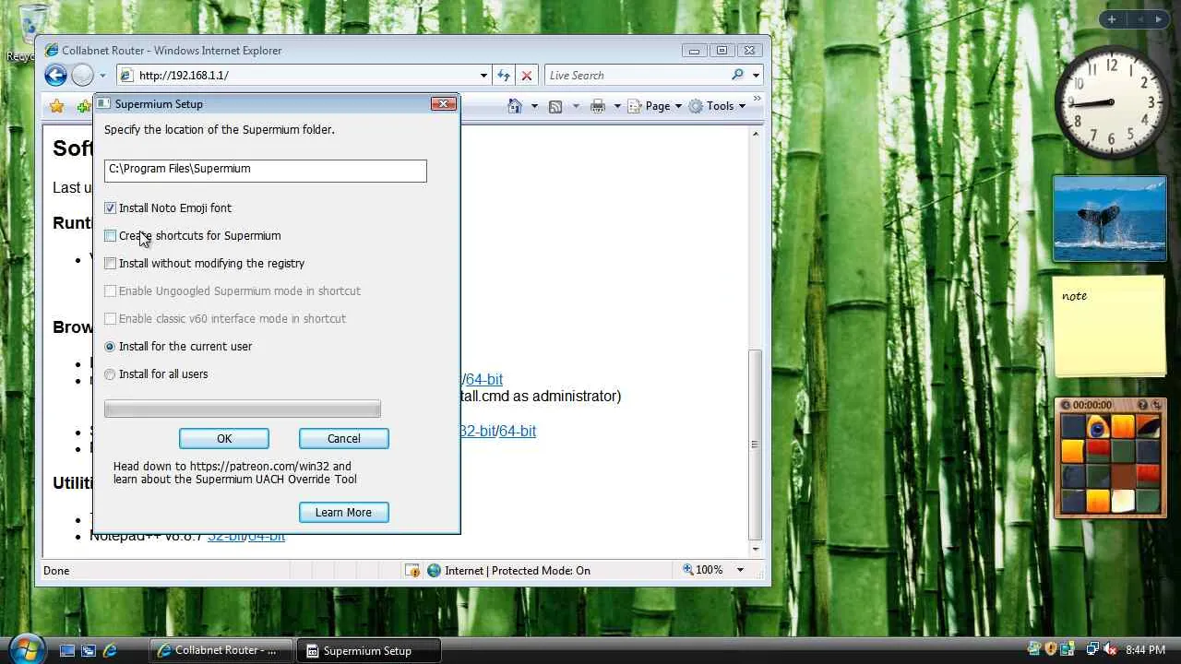Expand the Home button dropdown arrow
Image resolution: width=1181 pixels, height=664 pixels.
click(533, 106)
